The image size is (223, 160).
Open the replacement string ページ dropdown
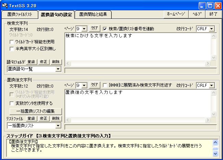[x=84, y=85]
